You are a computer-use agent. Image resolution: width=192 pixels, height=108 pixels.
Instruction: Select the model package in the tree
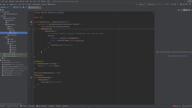pos(12,31)
